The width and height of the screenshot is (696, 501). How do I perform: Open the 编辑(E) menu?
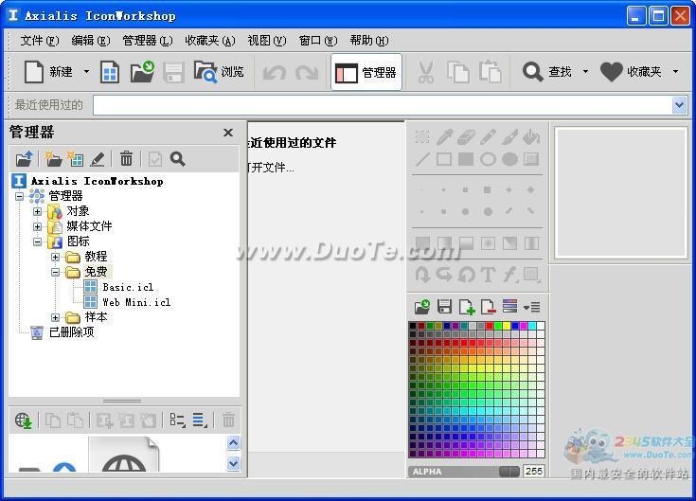[x=91, y=41]
